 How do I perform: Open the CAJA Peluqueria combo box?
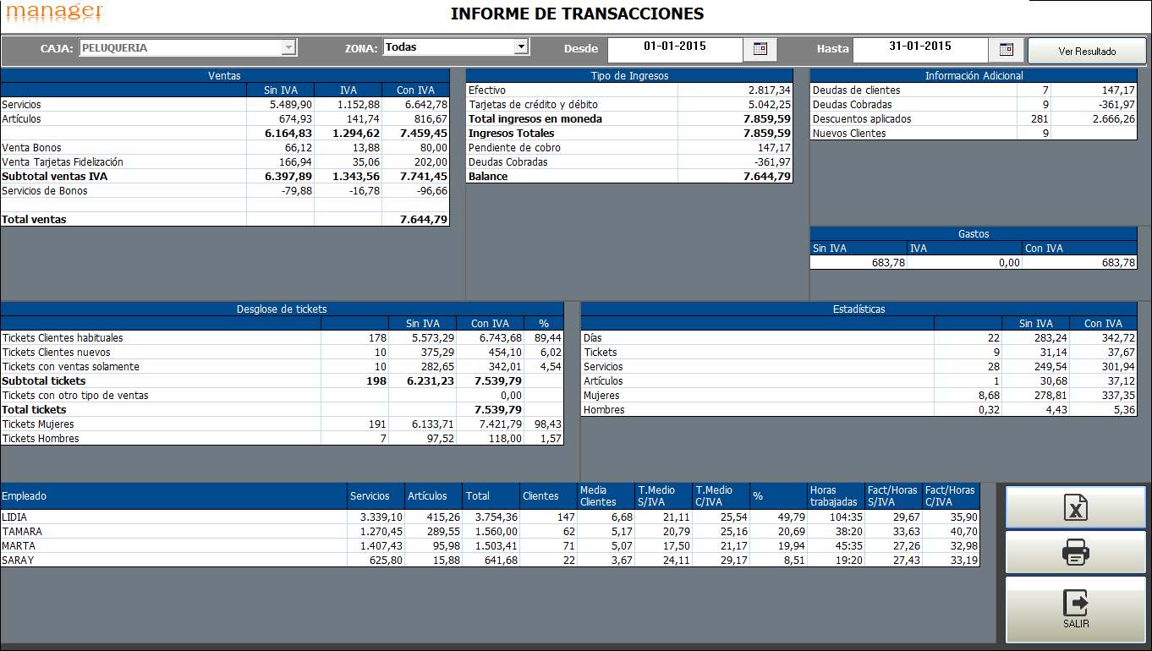[187, 48]
